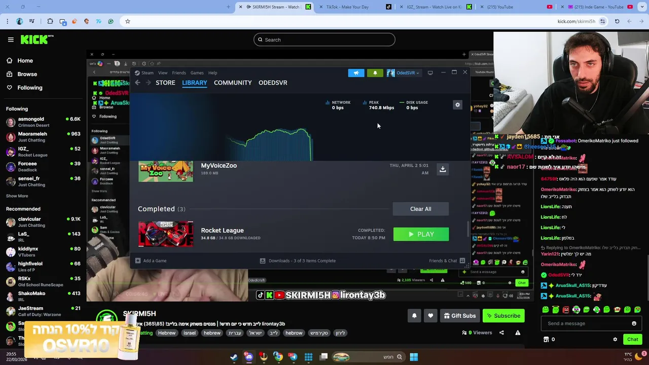Expand Show more under Following
649x365 pixels.
point(17,196)
